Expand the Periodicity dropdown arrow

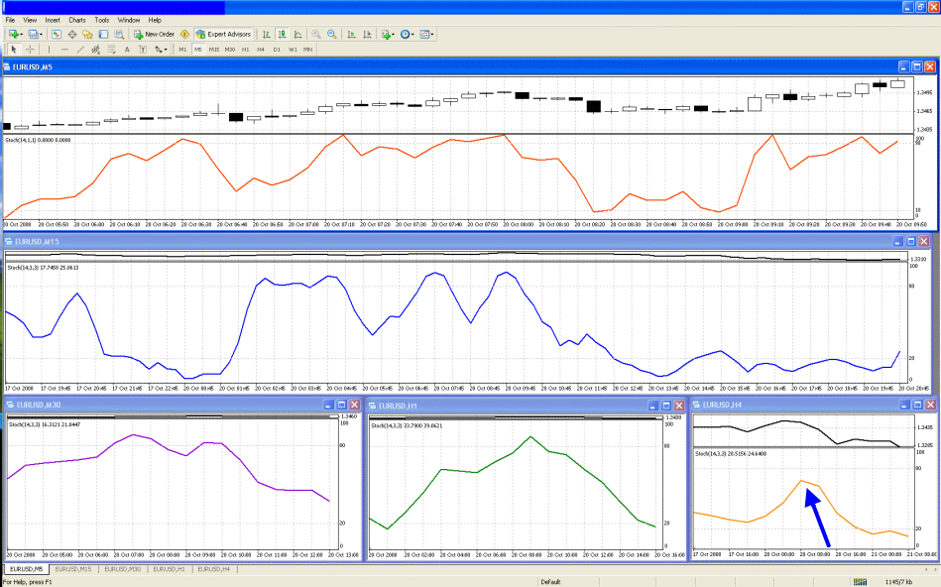pos(412,35)
